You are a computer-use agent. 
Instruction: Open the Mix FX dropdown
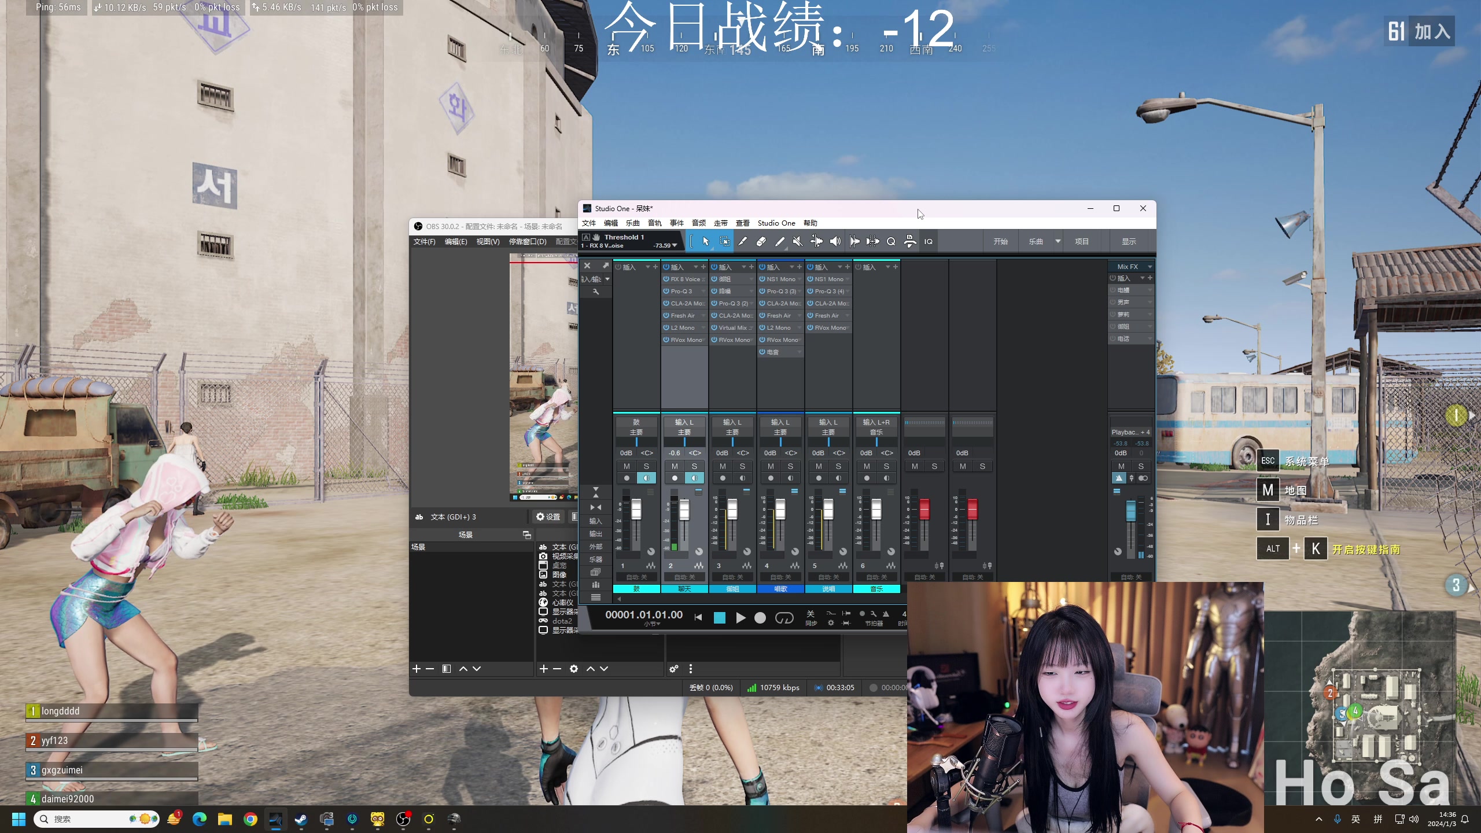pos(1150,267)
